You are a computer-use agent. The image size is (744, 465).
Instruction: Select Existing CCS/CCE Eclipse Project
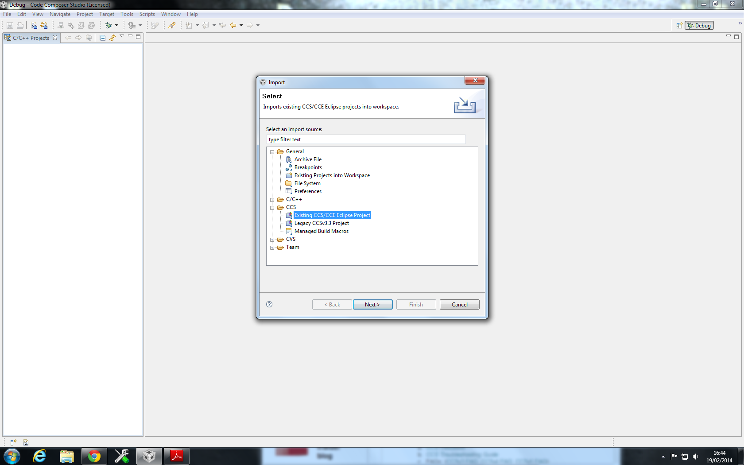[332, 215]
